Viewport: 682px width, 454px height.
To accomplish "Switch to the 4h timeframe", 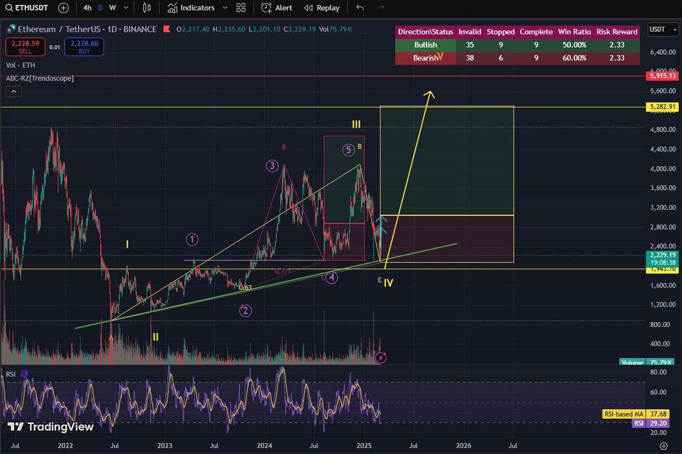I will coord(86,8).
